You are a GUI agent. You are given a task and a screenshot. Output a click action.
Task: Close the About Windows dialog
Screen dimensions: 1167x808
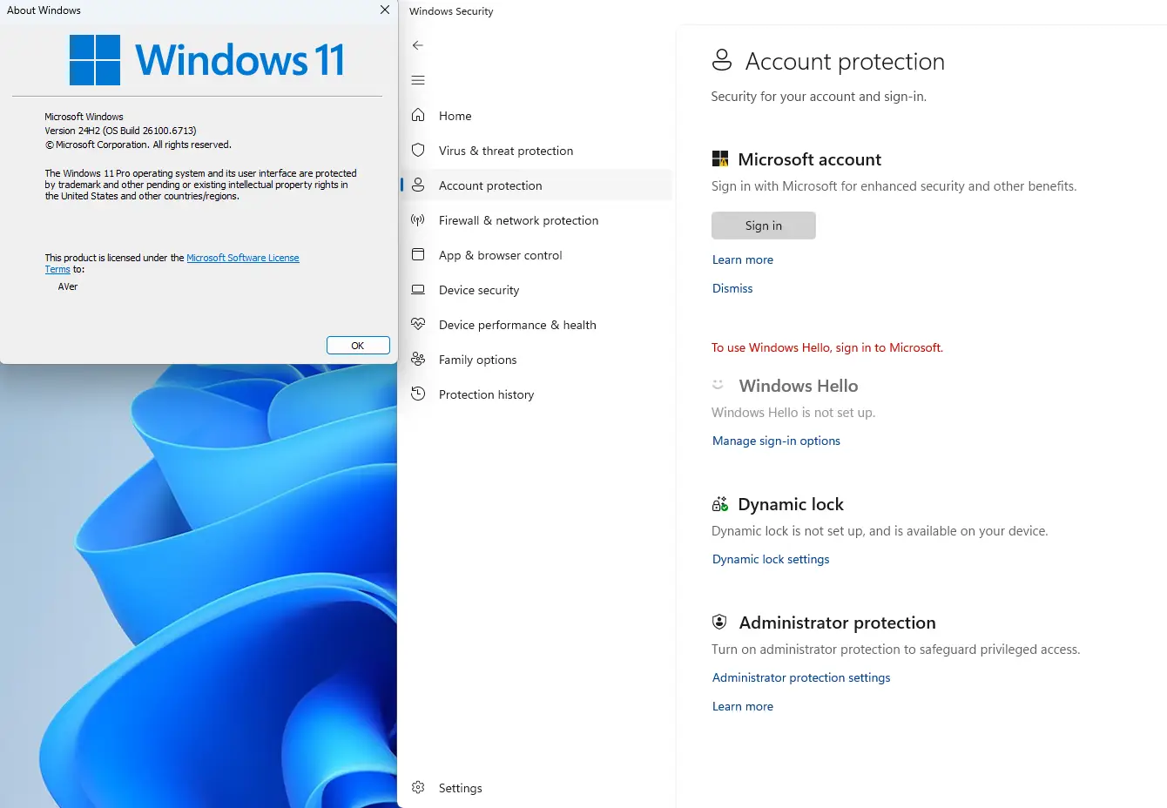coord(385,10)
